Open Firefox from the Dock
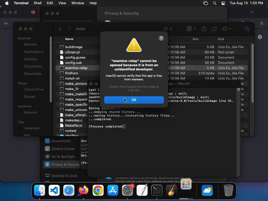The width and height of the screenshot is (268, 201). (x=83, y=190)
